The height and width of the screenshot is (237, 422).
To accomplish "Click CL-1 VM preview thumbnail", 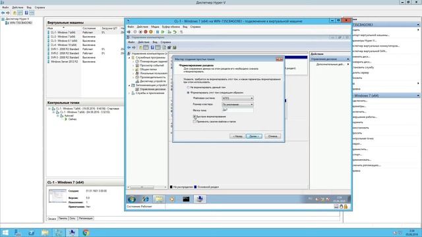I will pos(57,196).
